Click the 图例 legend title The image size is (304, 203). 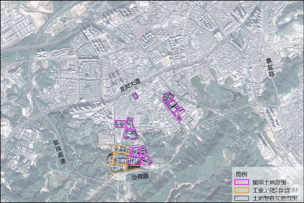click(x=241, y=174)
